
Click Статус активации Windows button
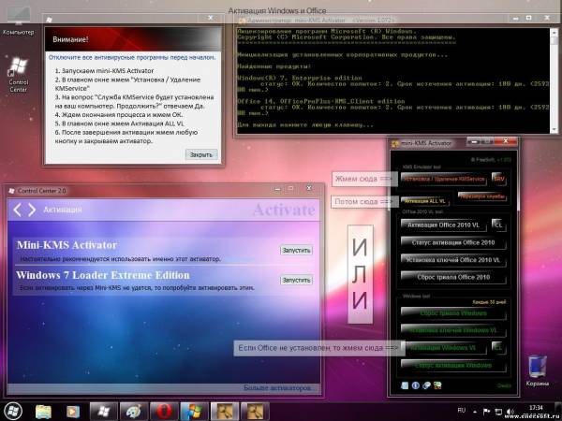tap(453, 365)
